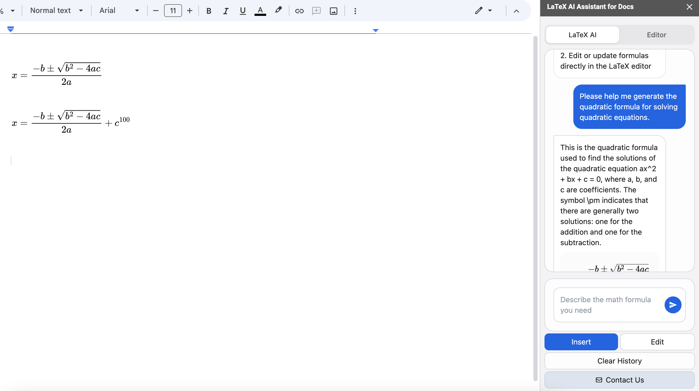699x391 pixels.
Task: Click the Italic formatting icon
Action: [226, 11]
